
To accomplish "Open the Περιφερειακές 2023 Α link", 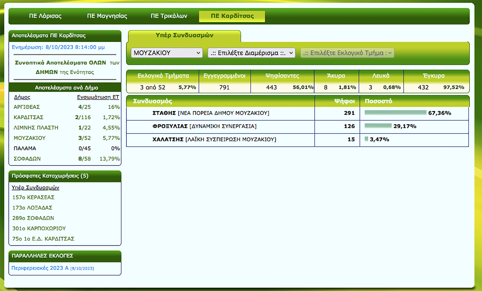I will [x=40, y=268].
